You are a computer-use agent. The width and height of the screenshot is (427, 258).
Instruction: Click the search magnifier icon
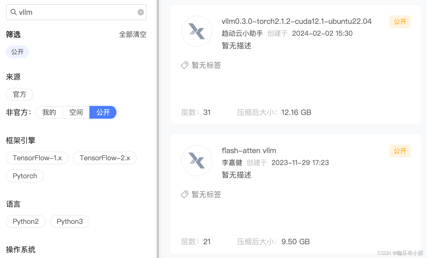click(13, 12)
